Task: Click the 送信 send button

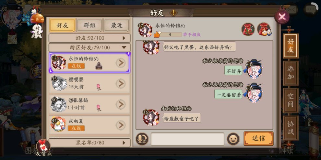Action: 258,139
